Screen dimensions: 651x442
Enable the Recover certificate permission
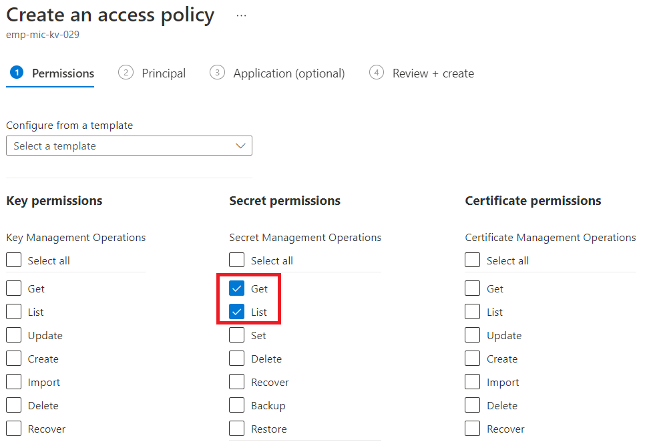pos(473,428)
